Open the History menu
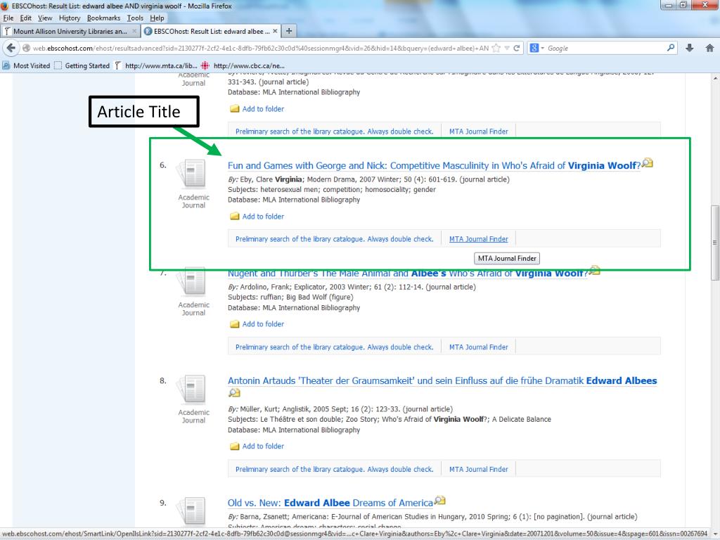This screenshot has width=720, height=540. [x=70, y=18]
